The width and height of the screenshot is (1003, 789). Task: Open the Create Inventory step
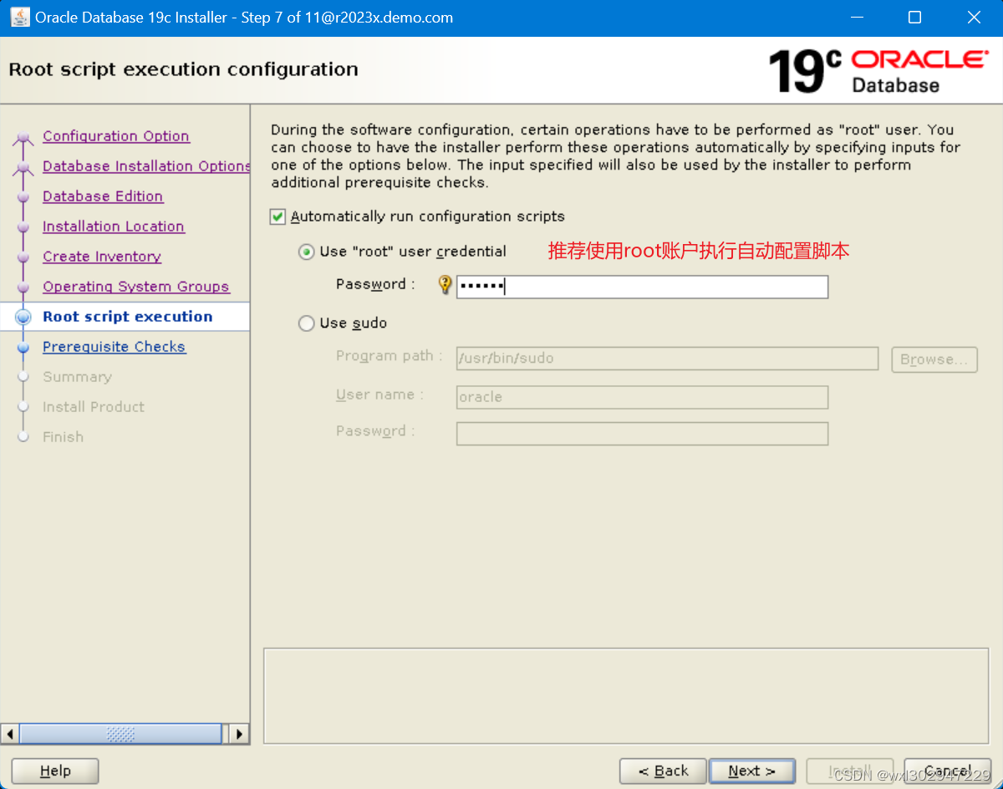click(102, 257)
